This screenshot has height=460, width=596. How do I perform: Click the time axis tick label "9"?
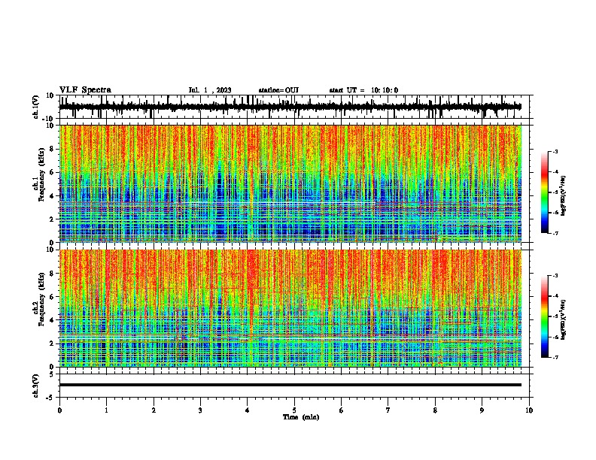(x=482, y=410)
